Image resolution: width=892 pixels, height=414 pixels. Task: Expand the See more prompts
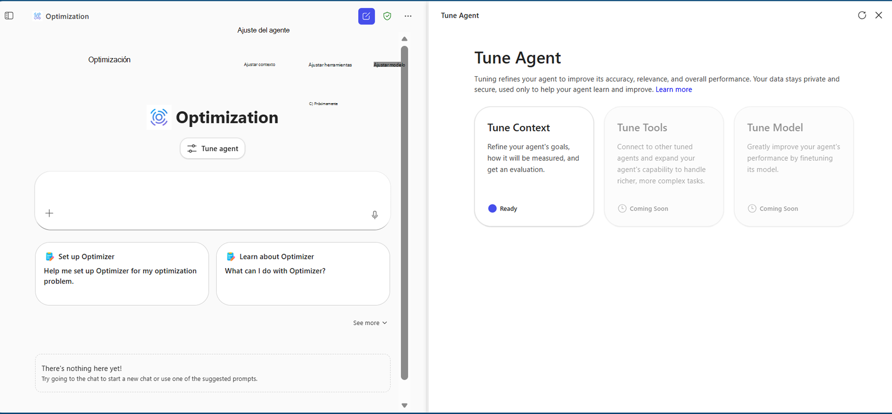370,323
